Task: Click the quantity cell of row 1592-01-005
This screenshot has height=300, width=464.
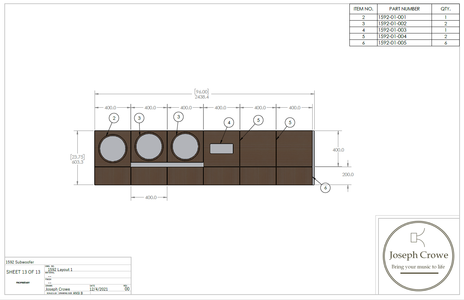Action: point(445,43)
